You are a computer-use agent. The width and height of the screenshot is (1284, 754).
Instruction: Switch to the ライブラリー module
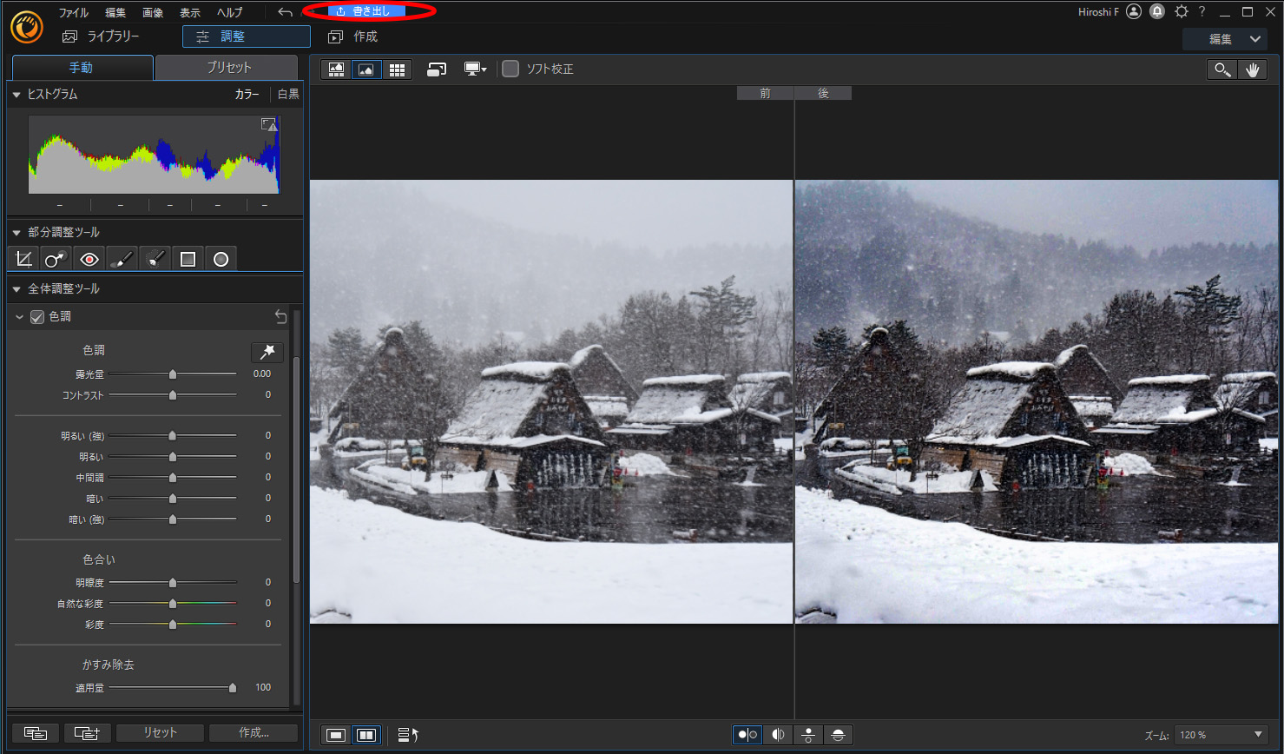[x=101, y=36]
